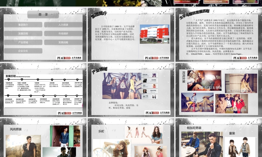This screenshot has width=262, height=157.
Task: Click the 时尚女装 vertical slide title
Action: [x=184, y=77]
